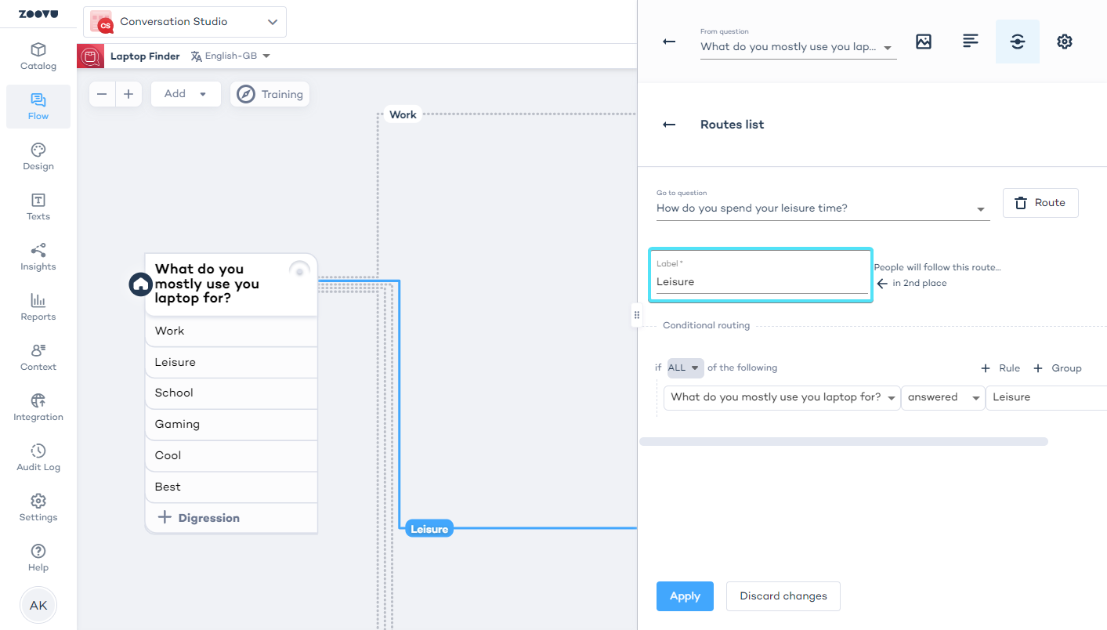Click the Label field containing Leisure
This screenshot has width=1107, height=630.
[x=760, y=281]
